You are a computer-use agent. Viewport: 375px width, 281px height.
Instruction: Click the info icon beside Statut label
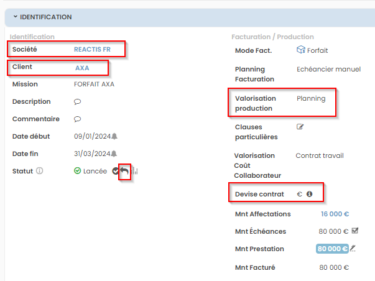click(x=40, y=171)
